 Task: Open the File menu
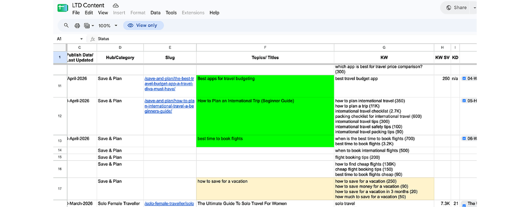[x=76, y=12]
